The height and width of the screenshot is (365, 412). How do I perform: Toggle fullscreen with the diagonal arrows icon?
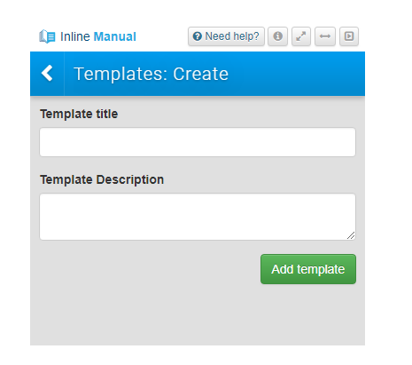point(301,36)
